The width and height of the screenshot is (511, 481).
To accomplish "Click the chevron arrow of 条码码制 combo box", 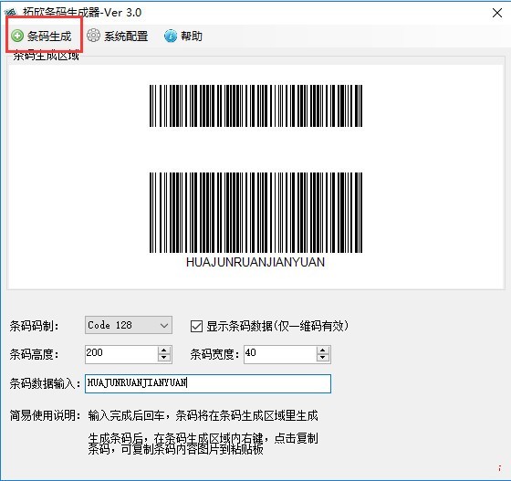I will tap(164, 326).
